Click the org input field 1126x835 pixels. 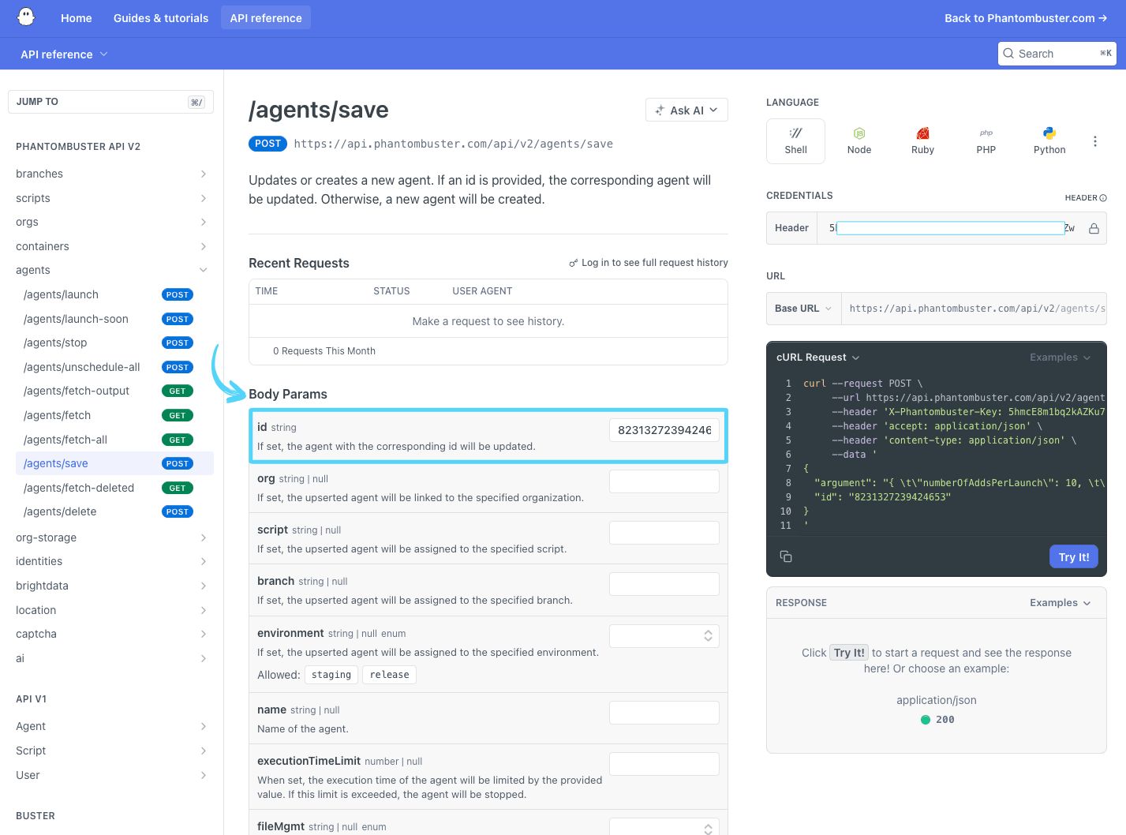click(x=664, y=481)
